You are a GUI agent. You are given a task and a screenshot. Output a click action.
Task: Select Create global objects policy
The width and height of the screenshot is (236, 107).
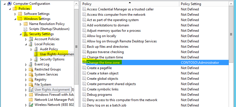point(102,79)
